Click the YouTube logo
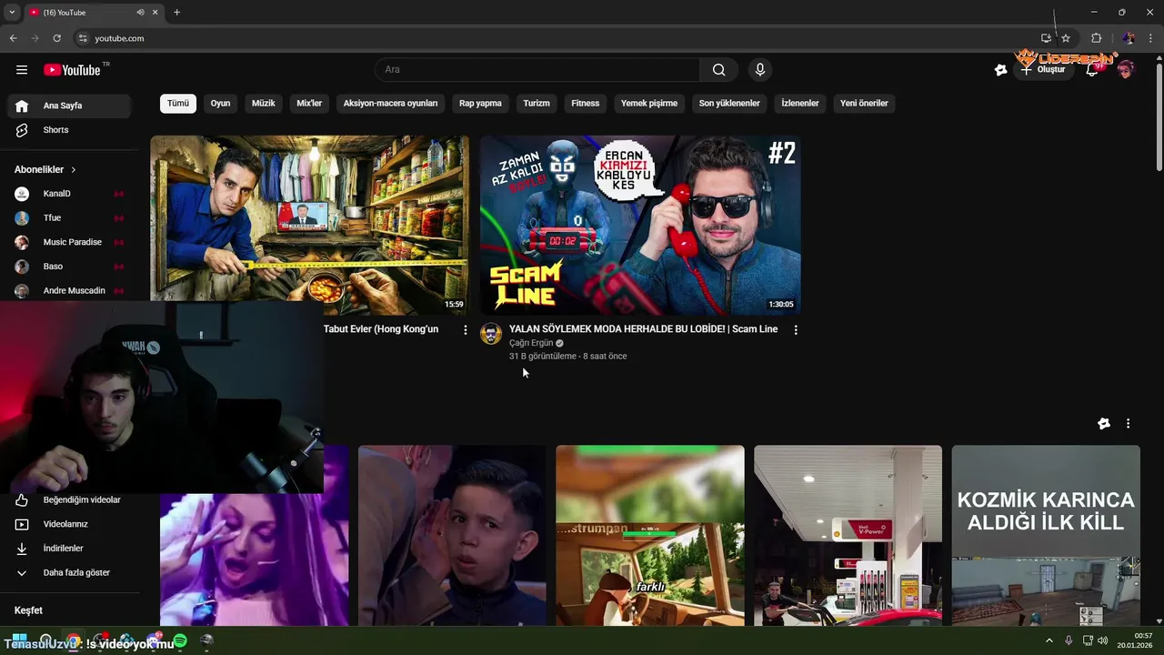The height and width of the screenshot is (655, 1164). [72, 70]
